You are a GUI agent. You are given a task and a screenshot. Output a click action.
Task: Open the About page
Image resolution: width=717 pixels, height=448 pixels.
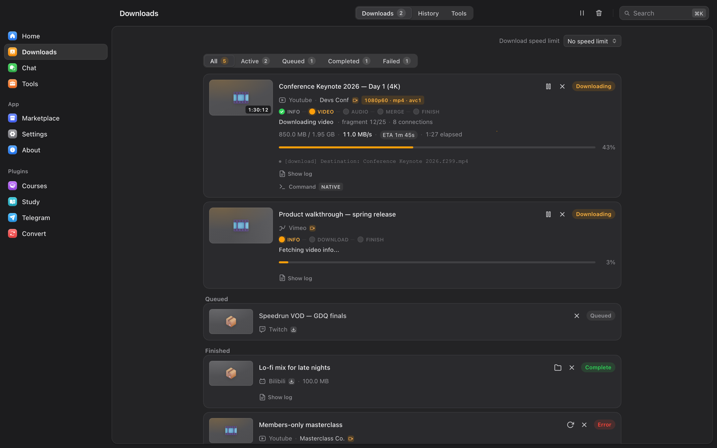point(56,150)
